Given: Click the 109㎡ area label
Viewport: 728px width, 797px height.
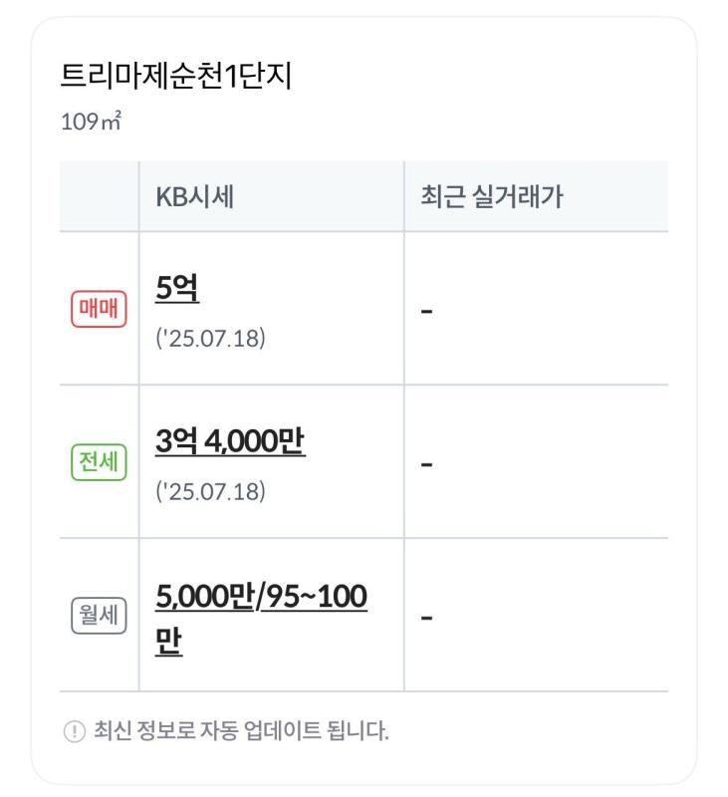Looking at the screenshot, I should [x=91, y=122].
